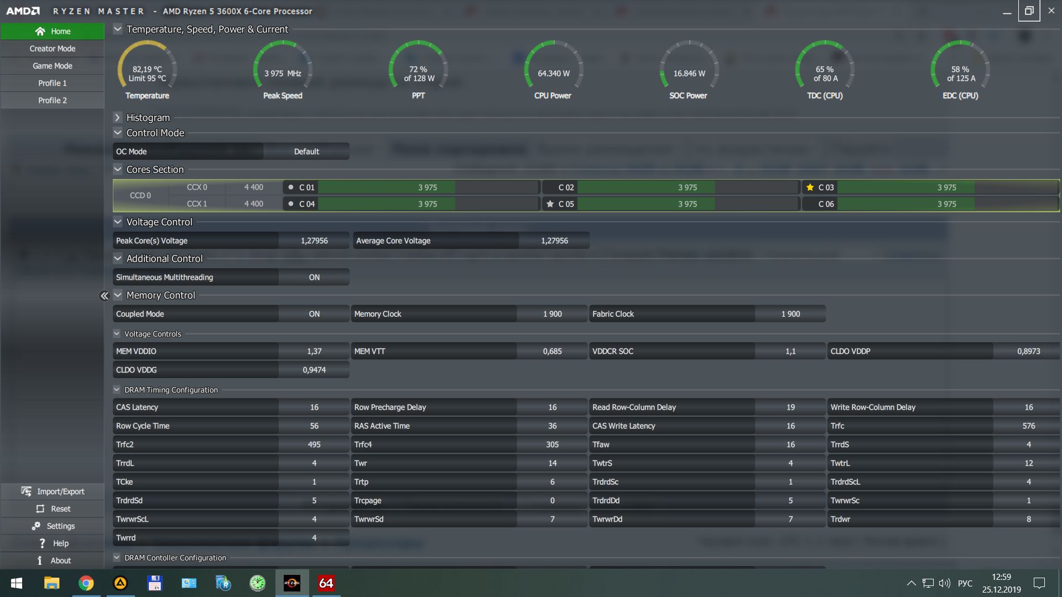Collapse sidebar with double-chevron icon
Viewport: 1062px width, 597px height.
104,296
